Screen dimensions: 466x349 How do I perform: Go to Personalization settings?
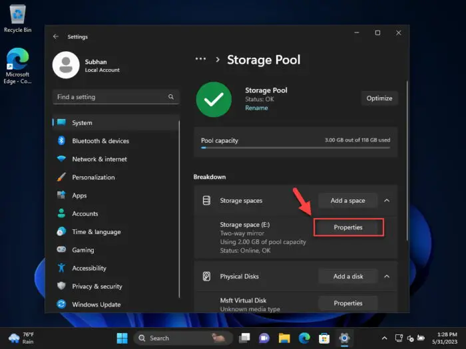(115, 177)
